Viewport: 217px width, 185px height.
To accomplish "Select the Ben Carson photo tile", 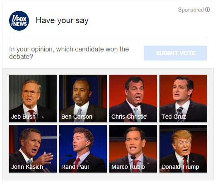I will [83, 99].
